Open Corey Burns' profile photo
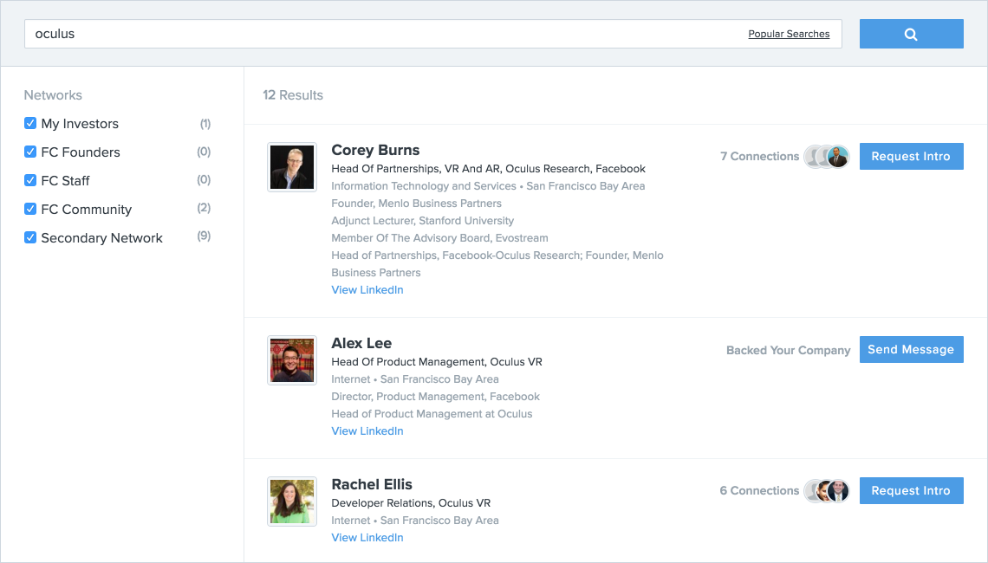The image size is (988, 563). 291,167
